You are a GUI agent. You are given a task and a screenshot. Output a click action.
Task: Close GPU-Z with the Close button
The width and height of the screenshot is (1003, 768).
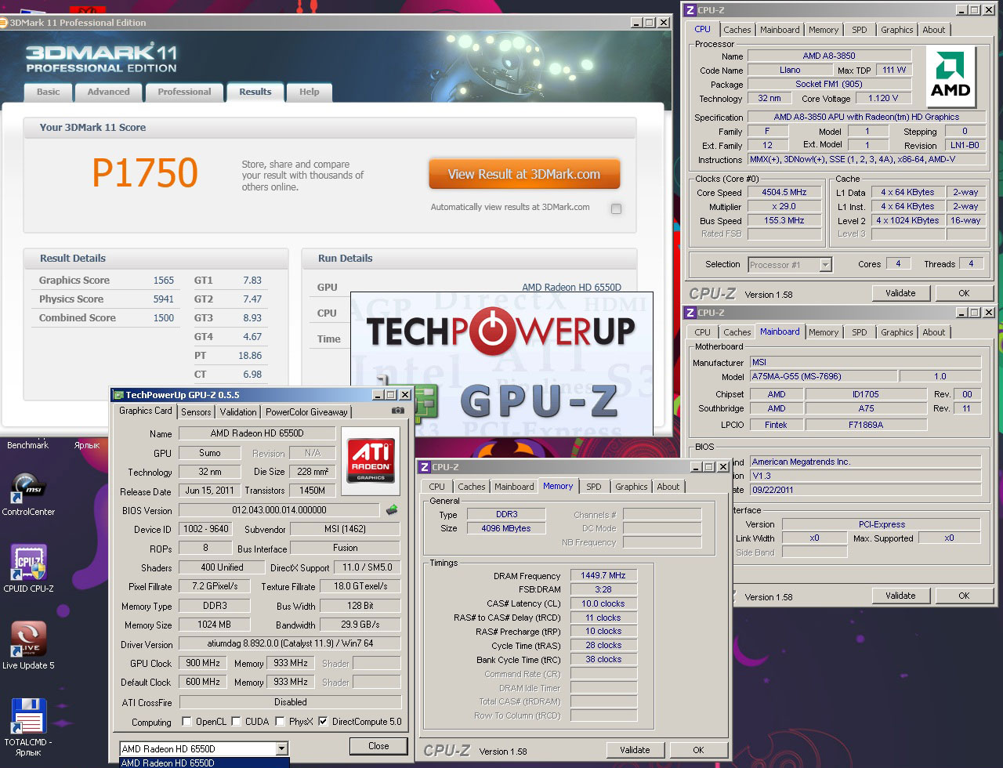[x=378, y=746]
